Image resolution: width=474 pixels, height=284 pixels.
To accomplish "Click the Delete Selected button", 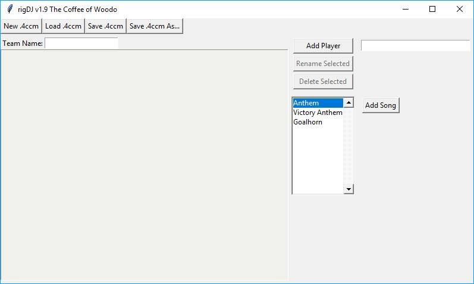I will click(323, 82).
